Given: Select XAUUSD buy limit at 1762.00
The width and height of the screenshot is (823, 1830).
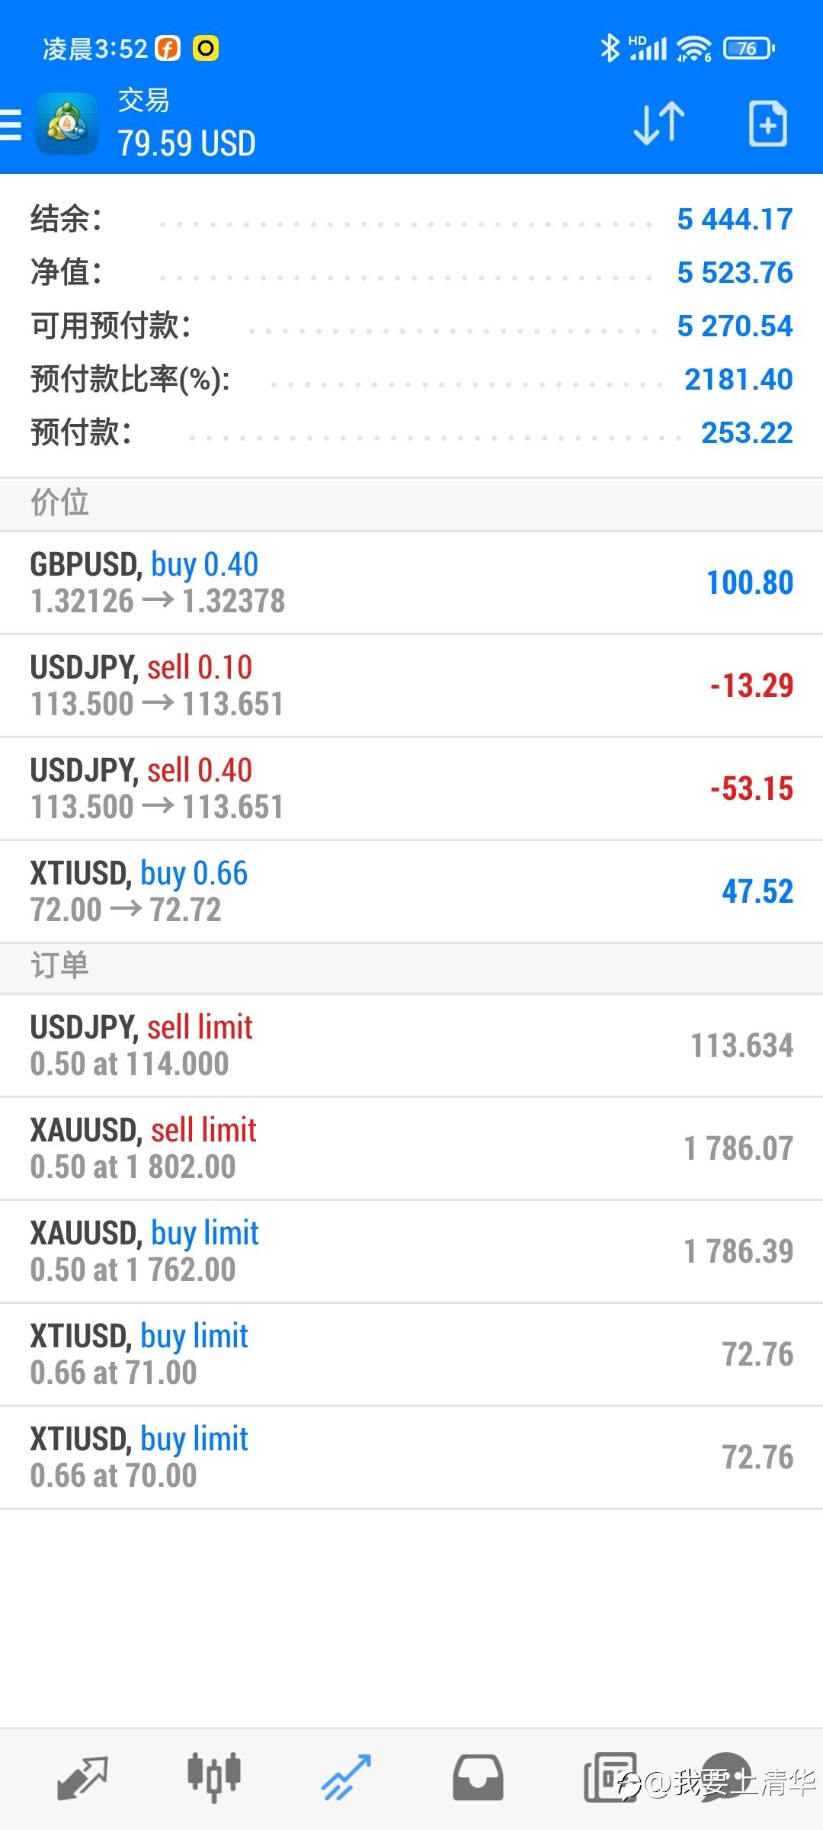Looking at the screenshot, I should click(411, 1252).
